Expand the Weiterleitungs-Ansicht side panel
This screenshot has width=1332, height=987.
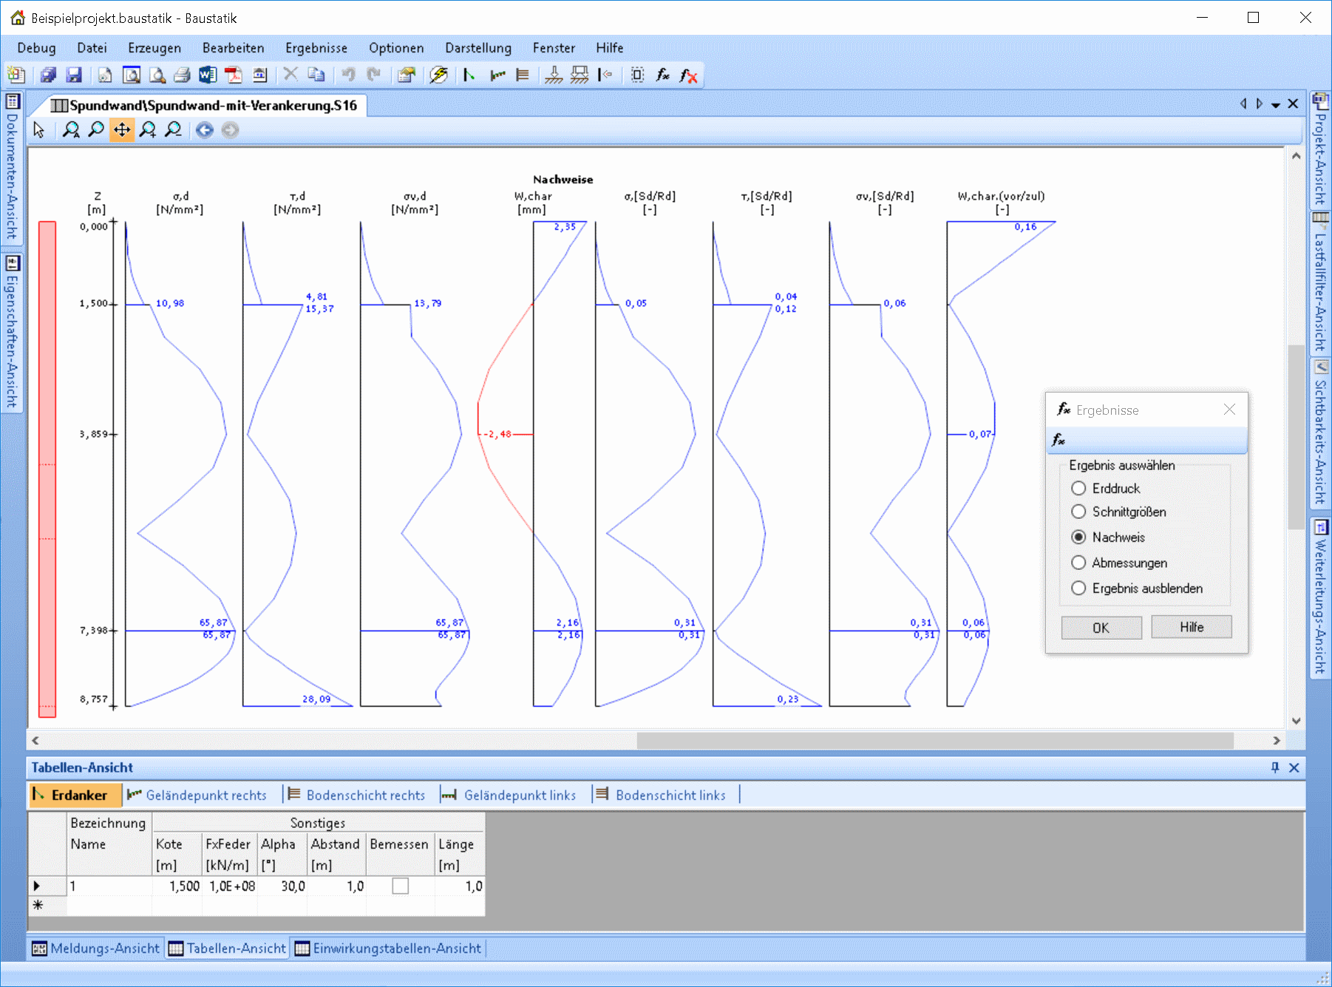pyautogui.click(x=1320, y=597)
